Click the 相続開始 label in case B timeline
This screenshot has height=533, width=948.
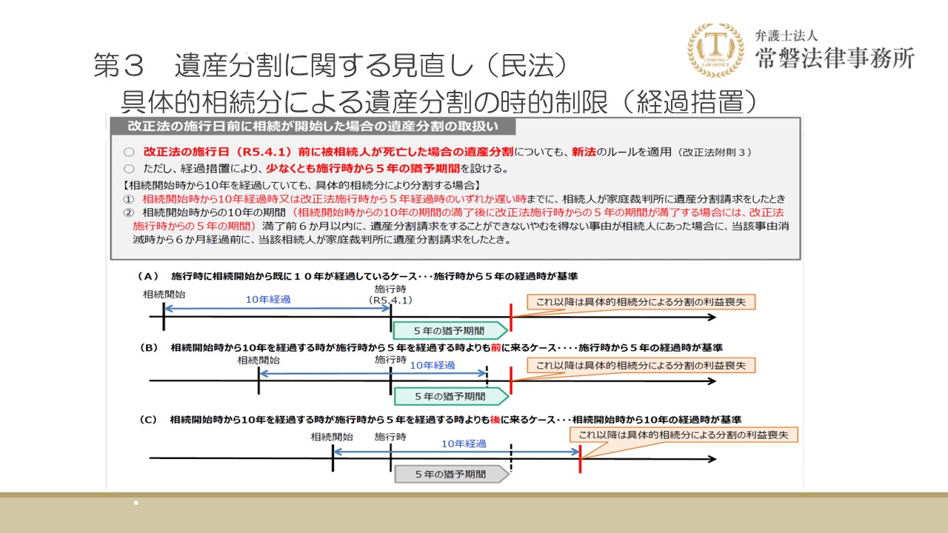(258, 360)
